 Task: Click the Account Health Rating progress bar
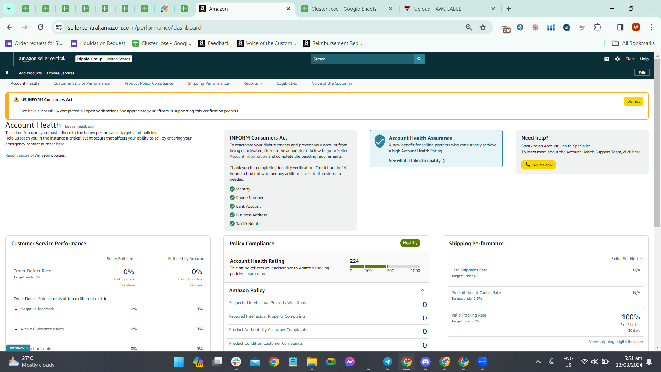[x=385, y=267]
